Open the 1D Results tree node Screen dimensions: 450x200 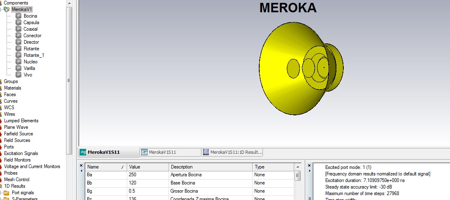[15, 186]
